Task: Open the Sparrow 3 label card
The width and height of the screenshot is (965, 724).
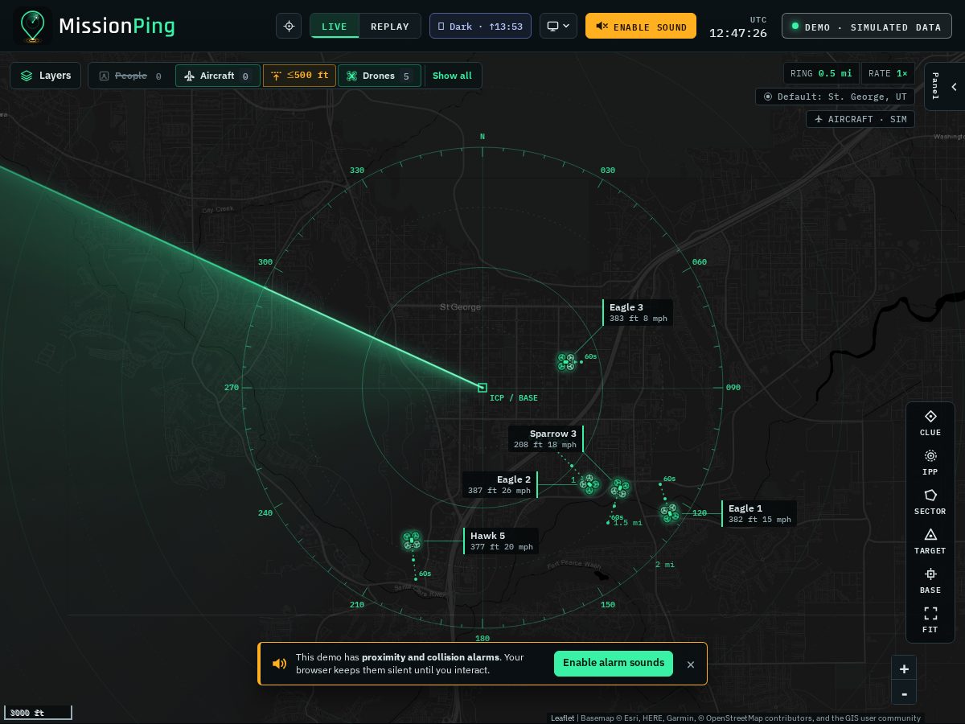Action: [546, 438]
